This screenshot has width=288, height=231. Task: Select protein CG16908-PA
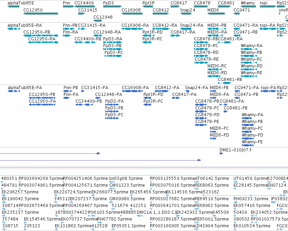(135, 88)
